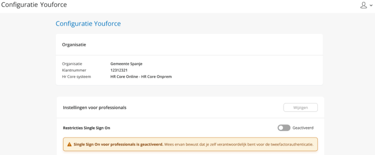Click the bold Single Sign On geactiveerd warning text

pyautogui.click(x=118, y=144)
